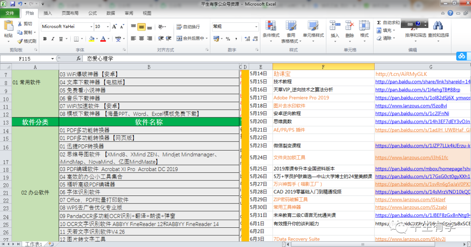Align cell text to the left

click(133, 38)
